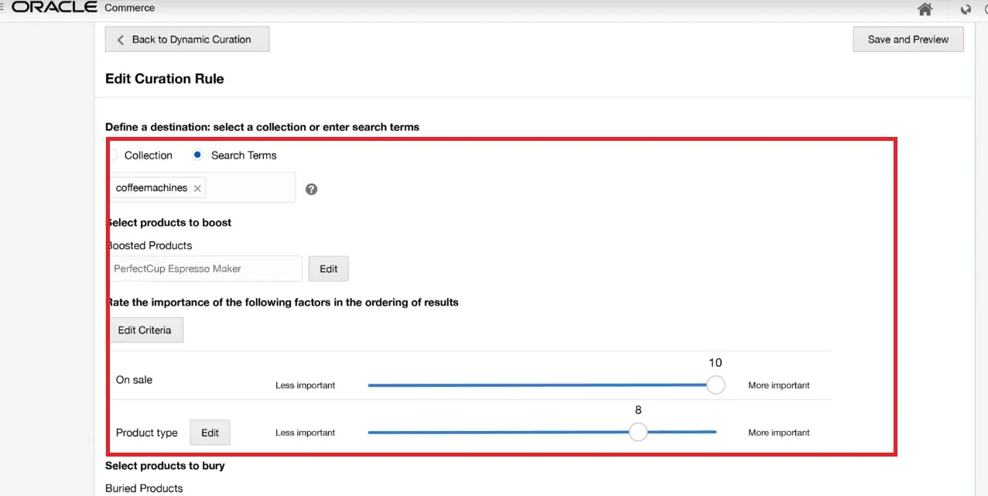Click the 'Buried Products' label
The image size is (988, 496).
[x=144, y=488]
